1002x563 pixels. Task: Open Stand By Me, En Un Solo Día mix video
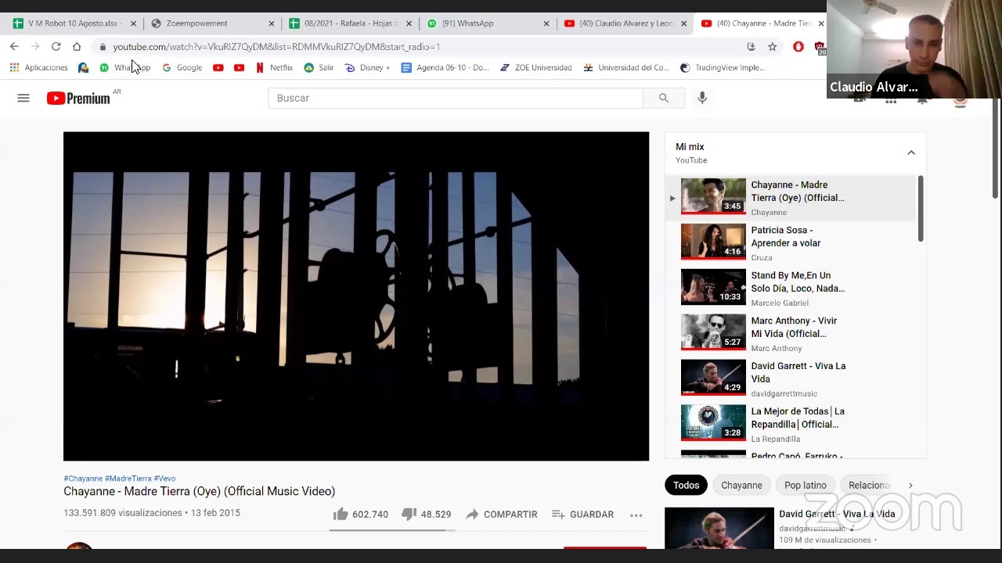click(791, 288)
